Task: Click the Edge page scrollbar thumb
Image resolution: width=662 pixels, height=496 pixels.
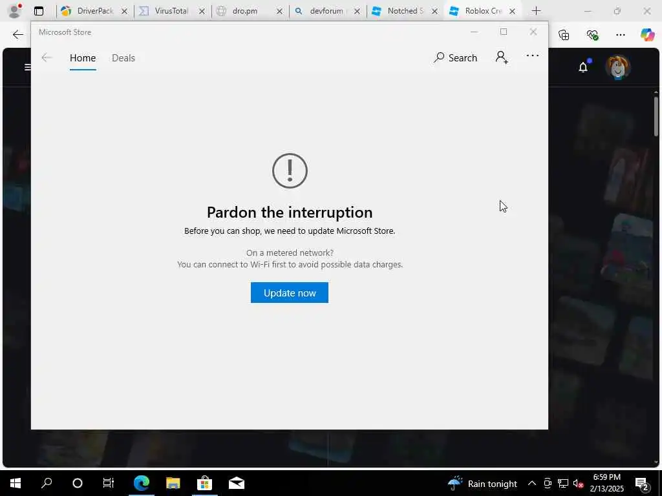Action: [x=656, y=116]
